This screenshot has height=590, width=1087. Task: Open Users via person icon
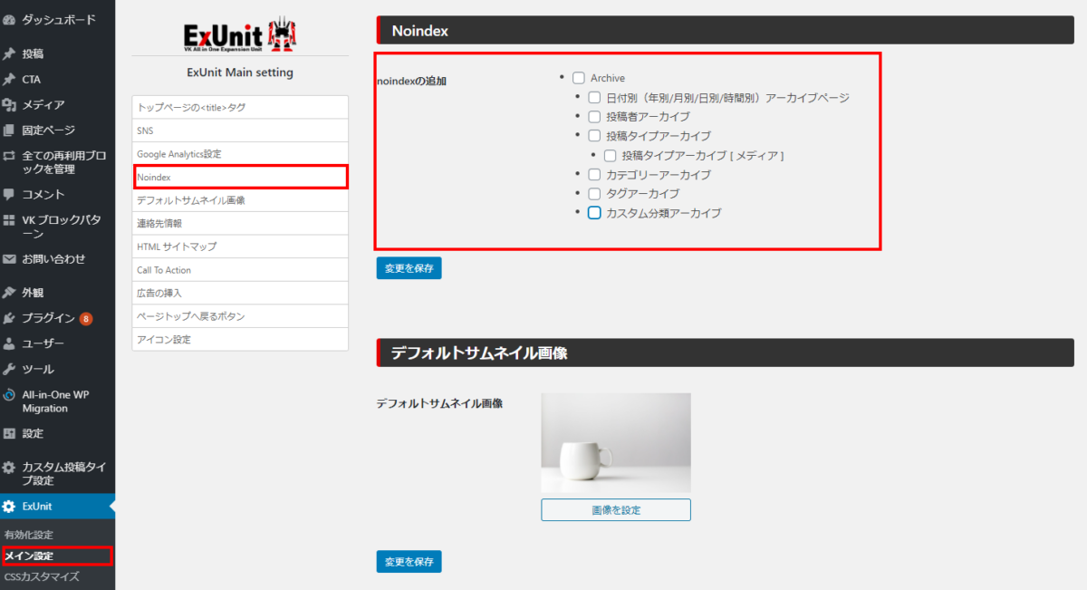pyautogui.click(x=9, y=343)
